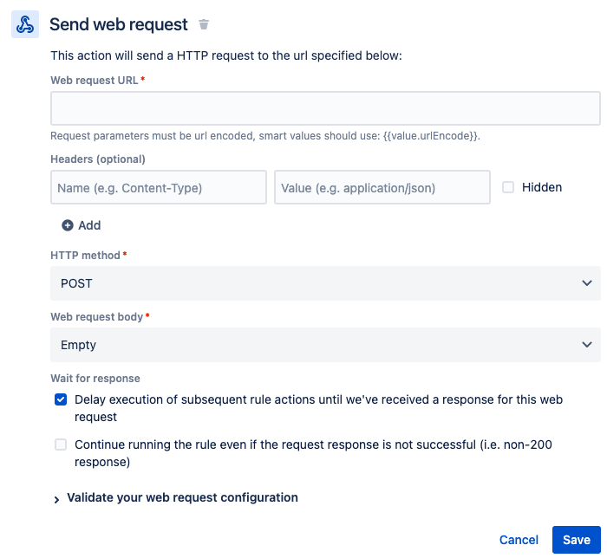Expand Validate your web request configuration
The height and width of the screenshot is (558, 607).
182,497
